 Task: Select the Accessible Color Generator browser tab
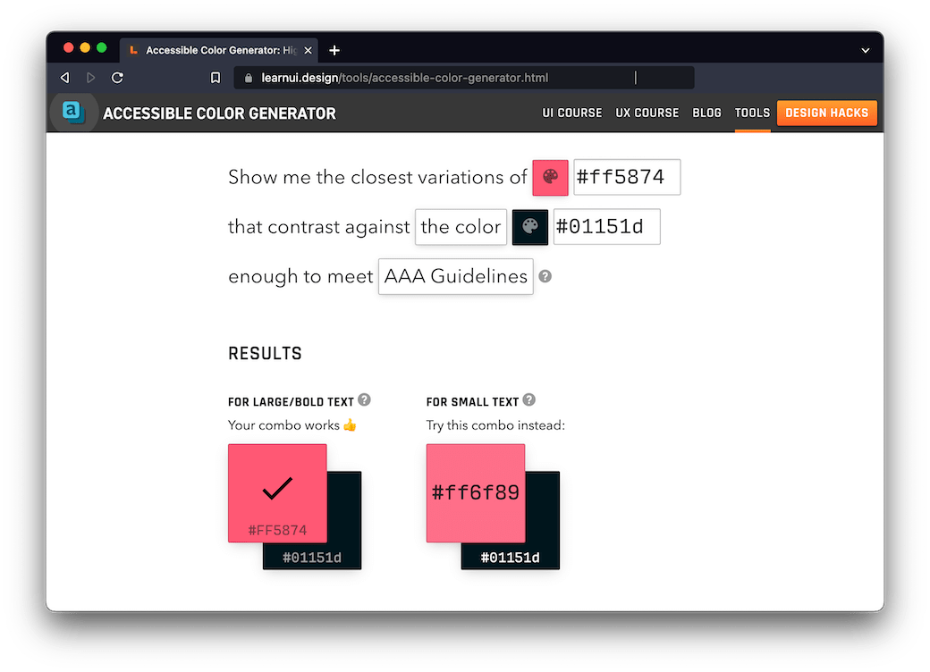pos(219,50)
